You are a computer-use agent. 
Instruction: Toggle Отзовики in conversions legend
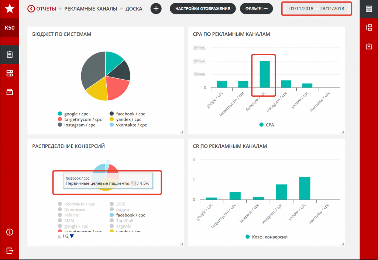[x=71, y=209]
